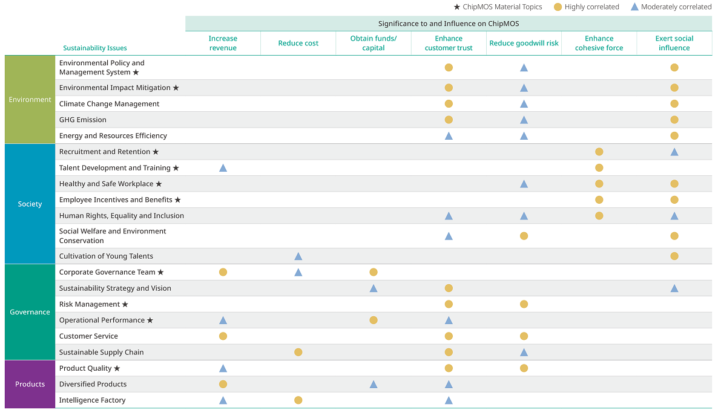Click the 'Sustainability Issues' heading
This screenshot has height=416, width=718.
(95, 48)
